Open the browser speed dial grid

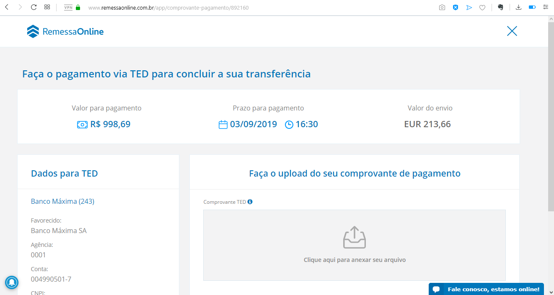tap(47, 7)
